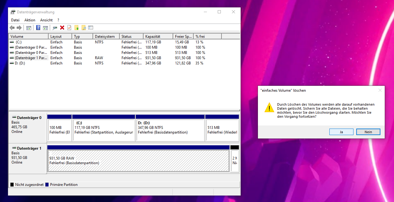Screen dimensions: 394x202
Task: Toggle the console tree pane icon
Action: 28,28
